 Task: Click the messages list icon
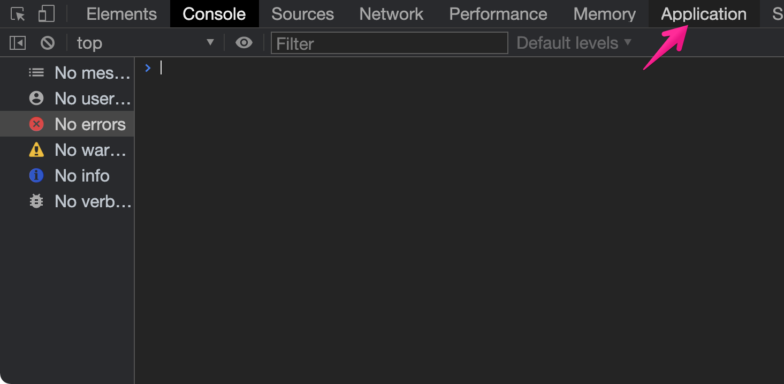point(36,72)
